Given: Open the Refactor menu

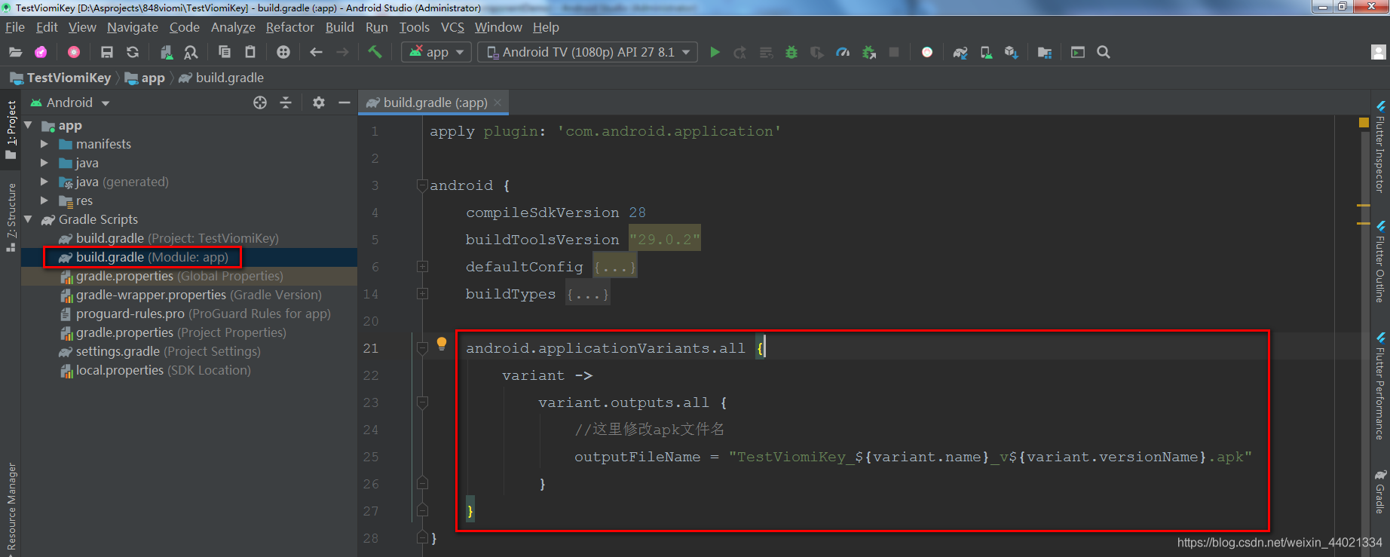Looking at the screenshot, I should (289, 27).
